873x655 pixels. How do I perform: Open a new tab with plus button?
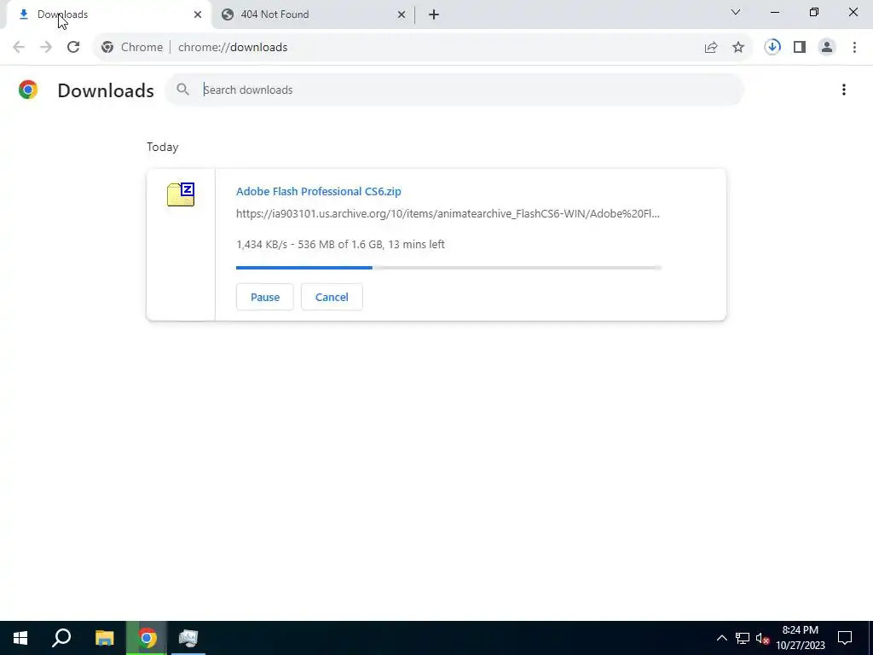(x=434, y=14)
